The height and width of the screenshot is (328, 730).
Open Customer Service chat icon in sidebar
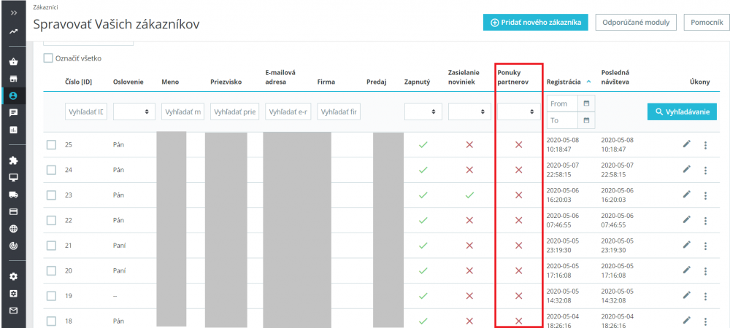tap(13, 112)
